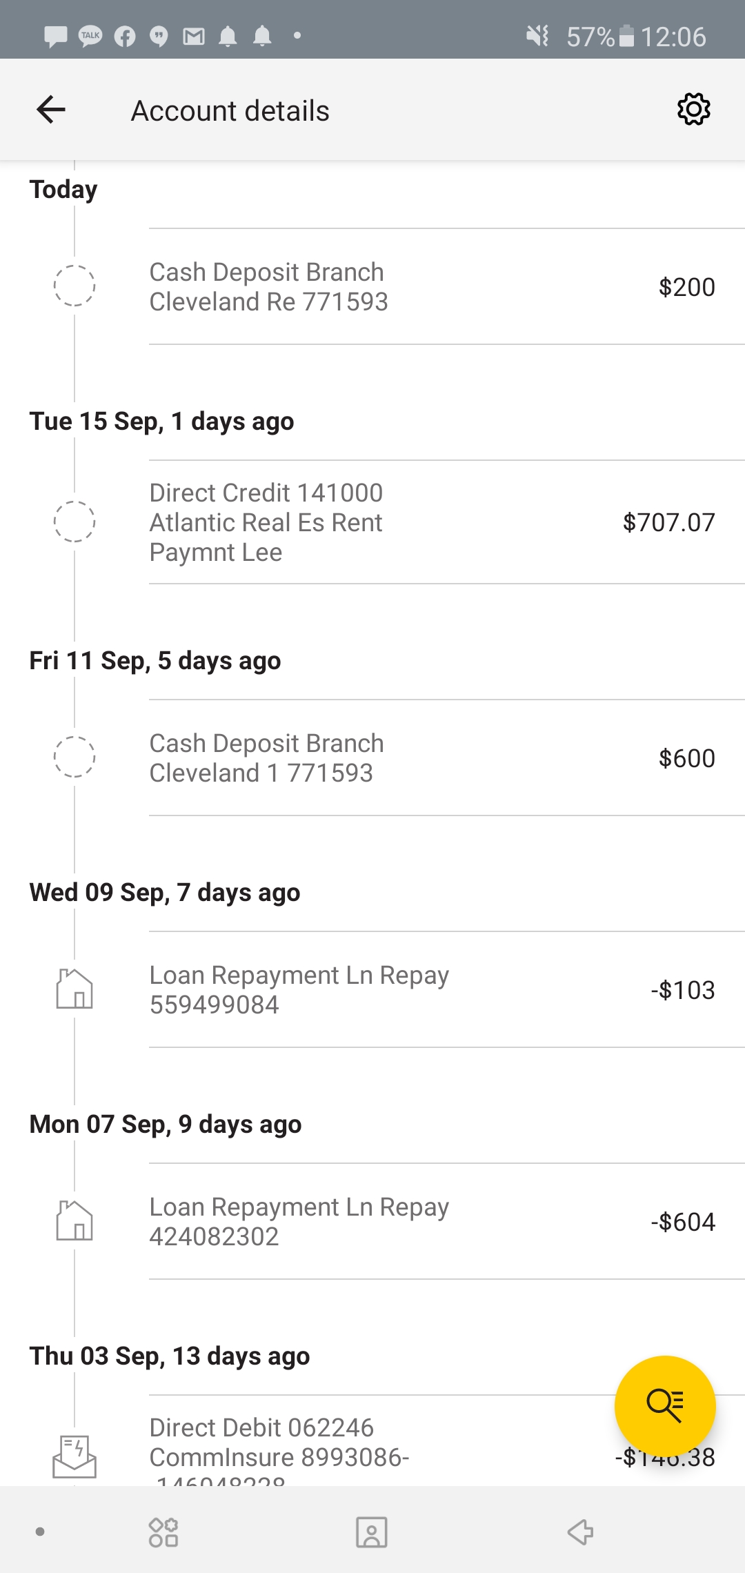Open the bottom navigation grid apps icon
The width and height of the screenshot is (745, 1573).
[x=163, y=1532]
